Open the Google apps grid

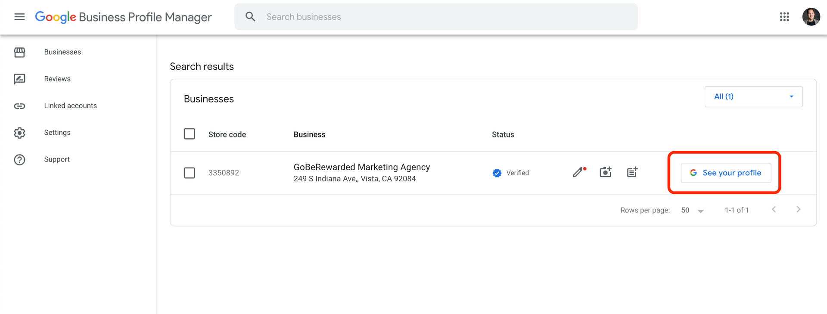pyautogui.click(x=784, y=17)
